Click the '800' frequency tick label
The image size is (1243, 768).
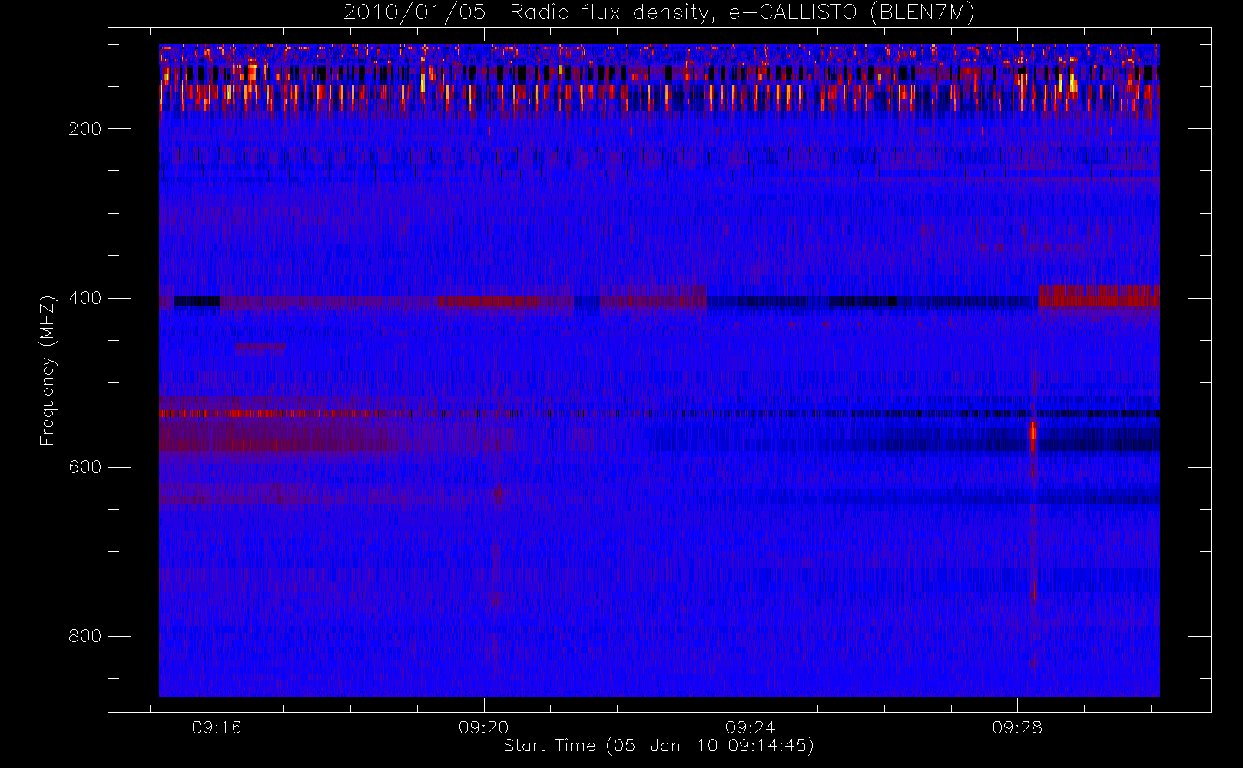tap(85, 636)
